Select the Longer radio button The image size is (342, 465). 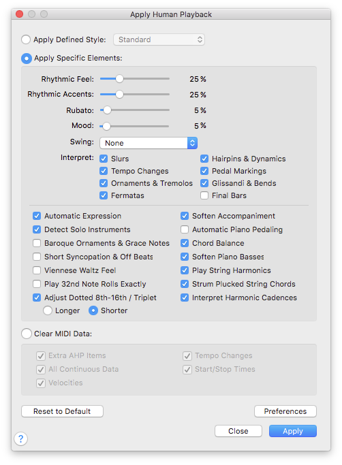click(48, 310)
